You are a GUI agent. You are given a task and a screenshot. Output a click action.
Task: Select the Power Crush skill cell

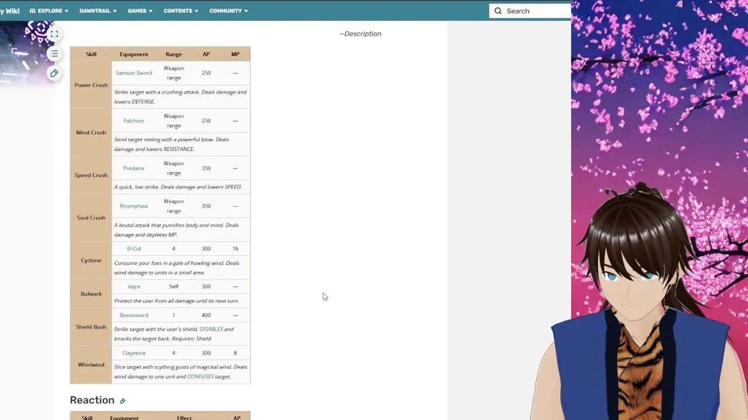pyautogui.click(x=91, y=85)
